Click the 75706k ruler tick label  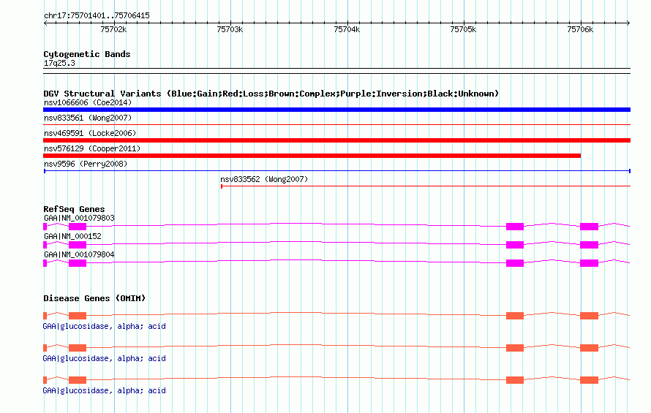[580, 29]
